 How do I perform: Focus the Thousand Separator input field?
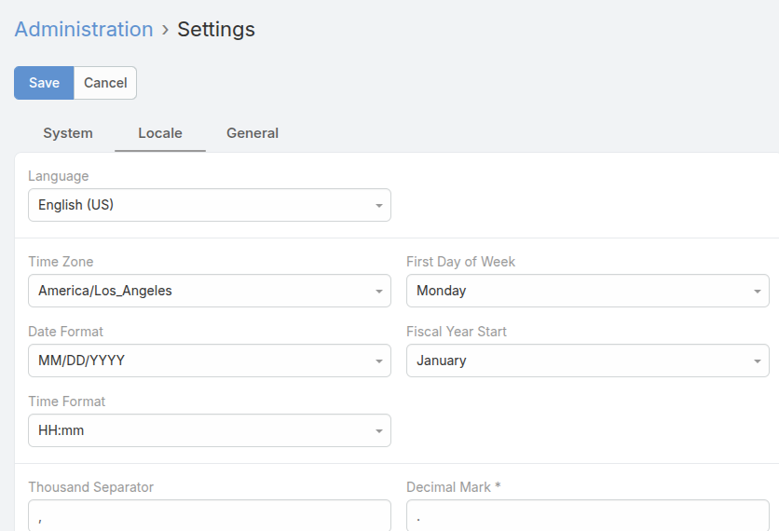pyautogui.click(x=210, y=516)
